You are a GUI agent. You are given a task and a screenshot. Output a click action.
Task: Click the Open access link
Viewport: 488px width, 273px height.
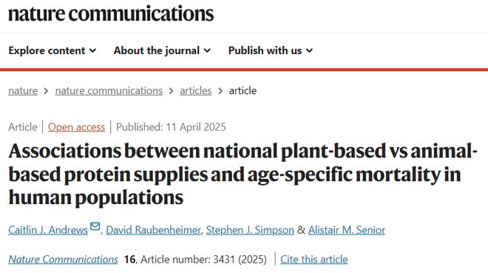point(77,127)
